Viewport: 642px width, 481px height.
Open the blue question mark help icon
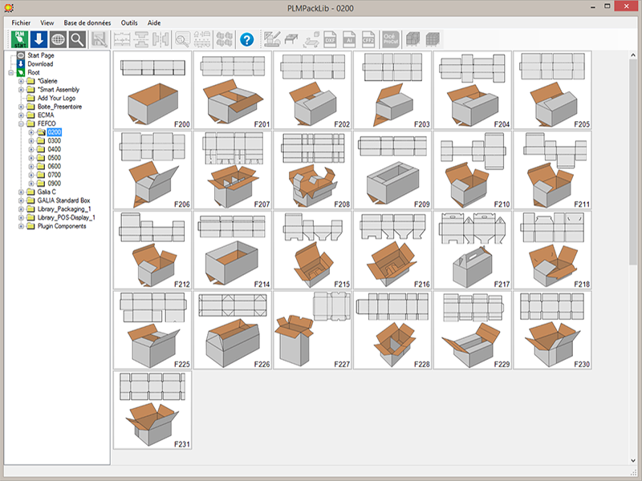[246, 39]
